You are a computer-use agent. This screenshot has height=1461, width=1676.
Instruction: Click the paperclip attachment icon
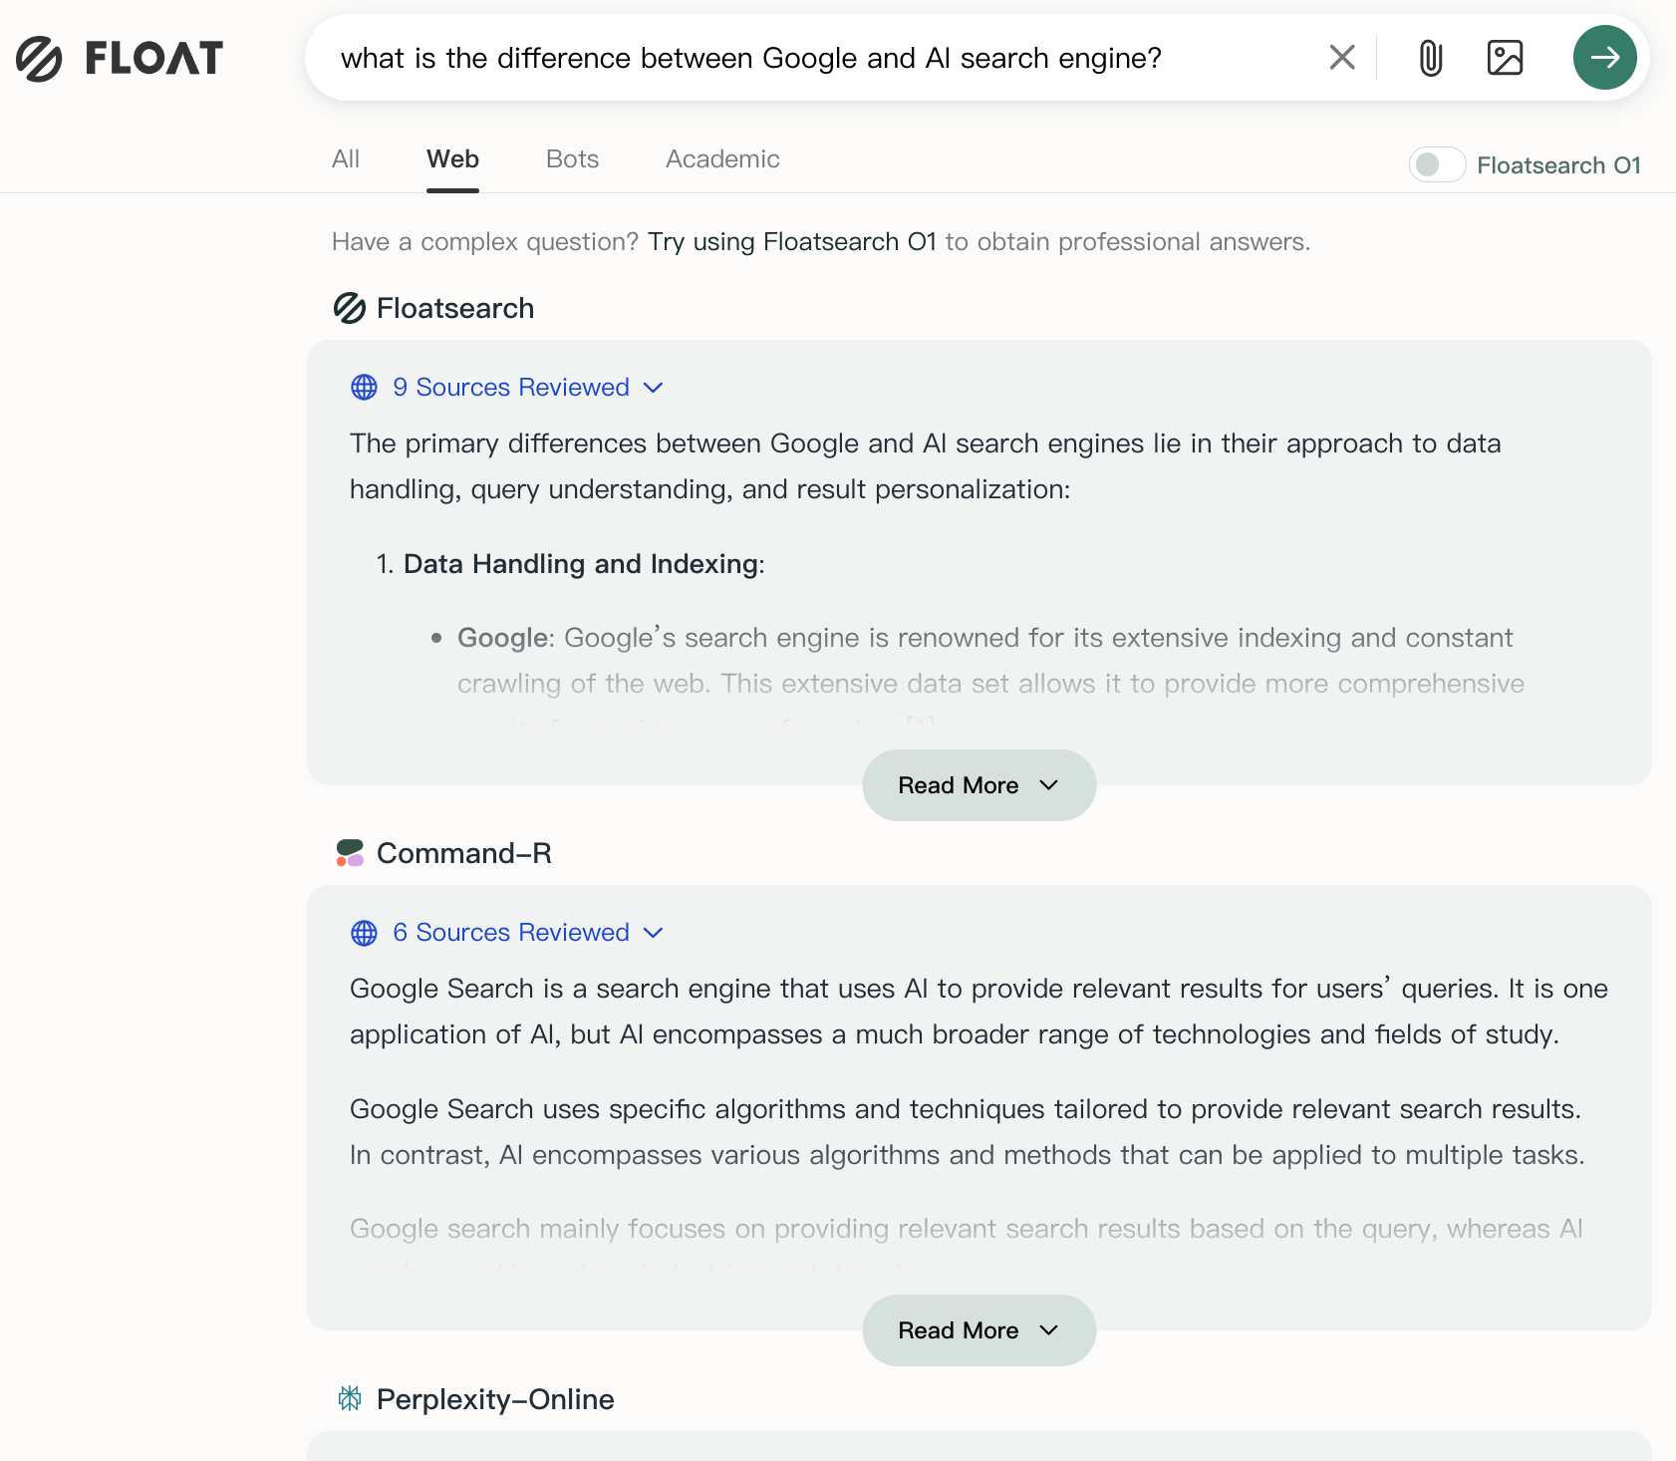1430,58
